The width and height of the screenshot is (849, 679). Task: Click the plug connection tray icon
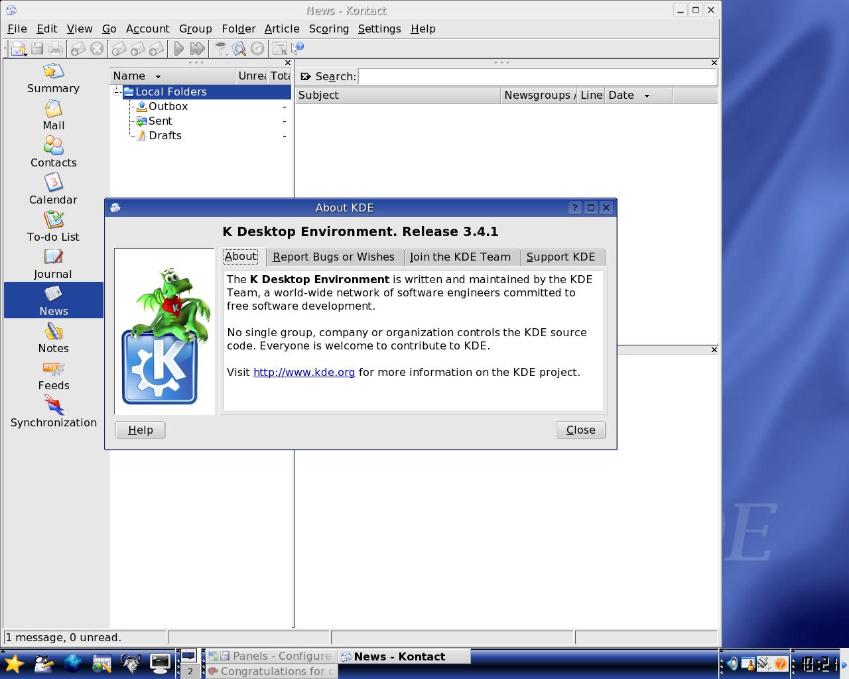point(764,663)
